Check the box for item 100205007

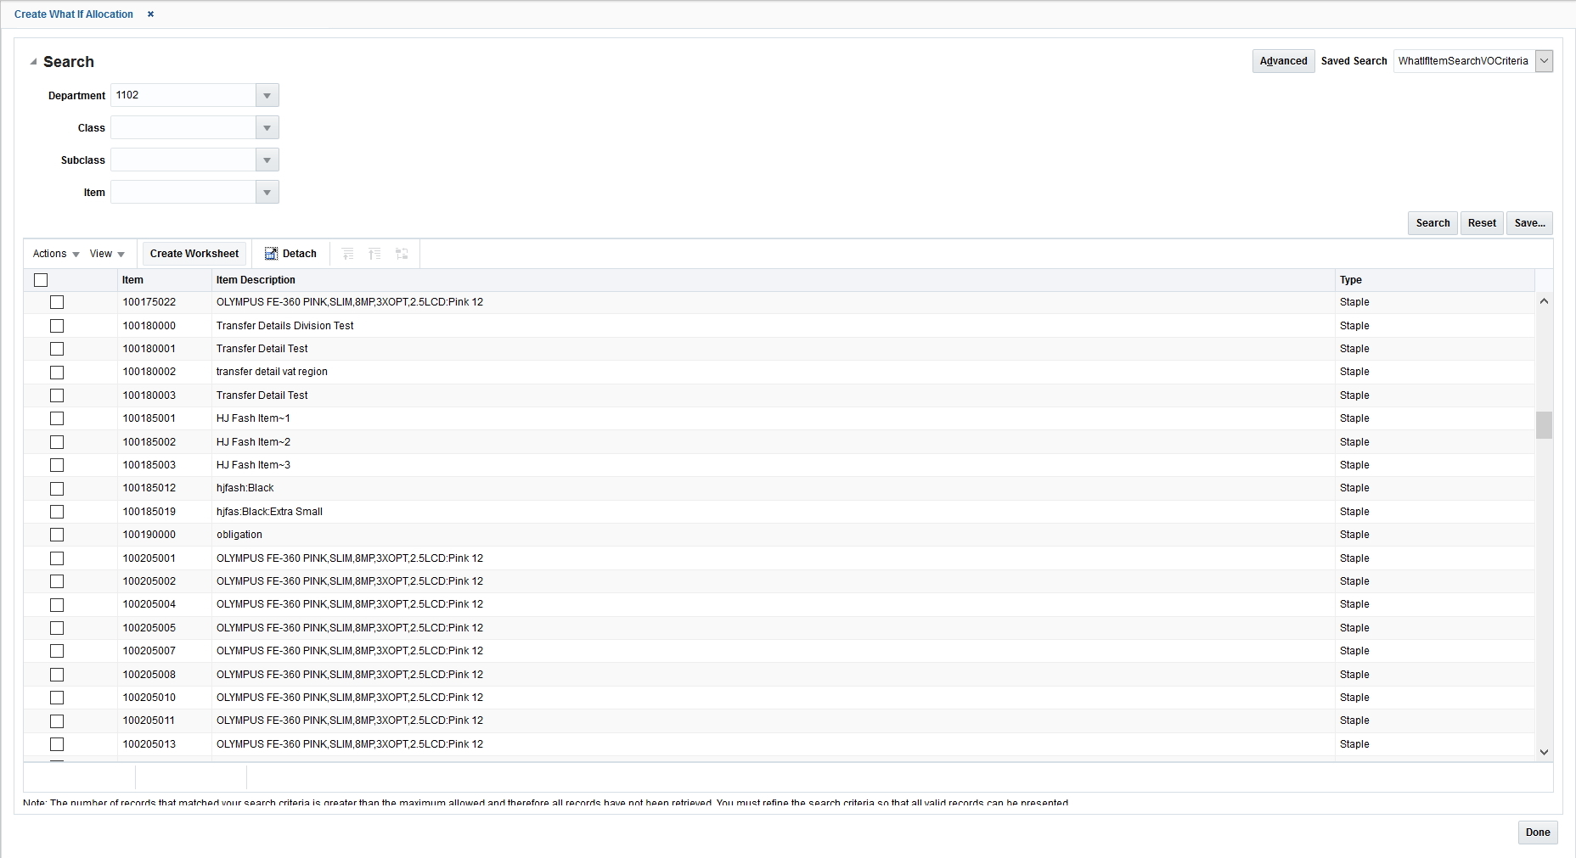[57, 651]
